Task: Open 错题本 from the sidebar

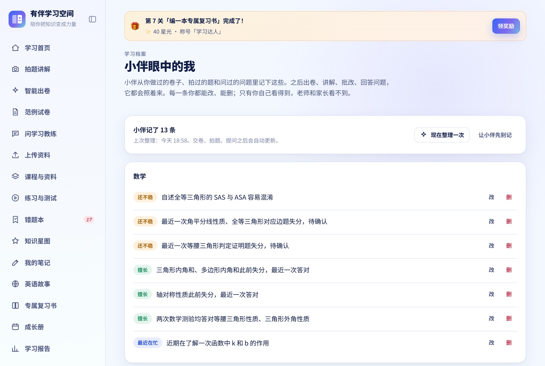Action: point(52,220)
